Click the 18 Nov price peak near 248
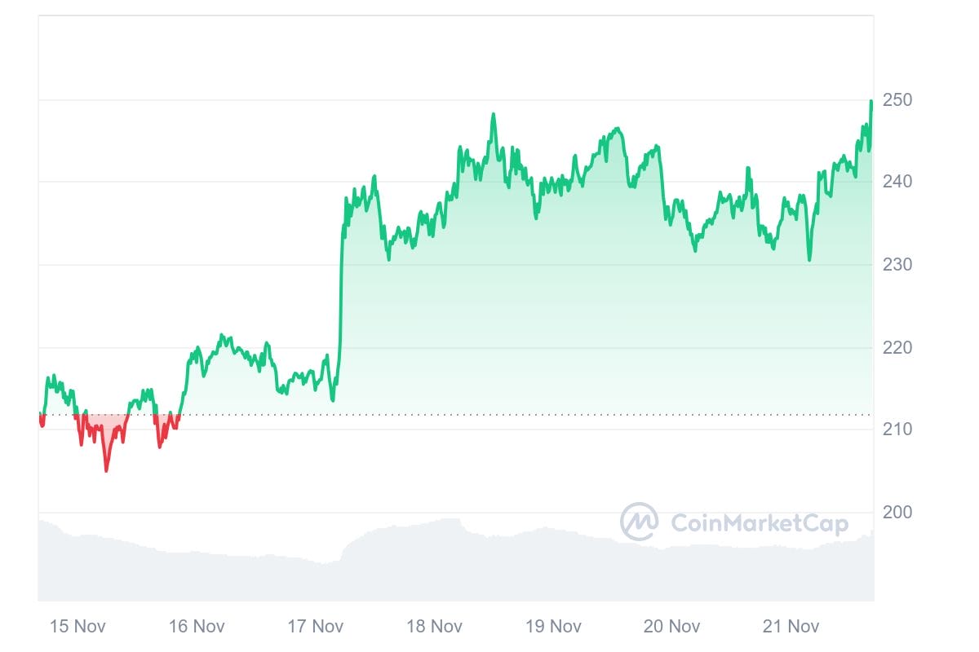 point(493,115)
